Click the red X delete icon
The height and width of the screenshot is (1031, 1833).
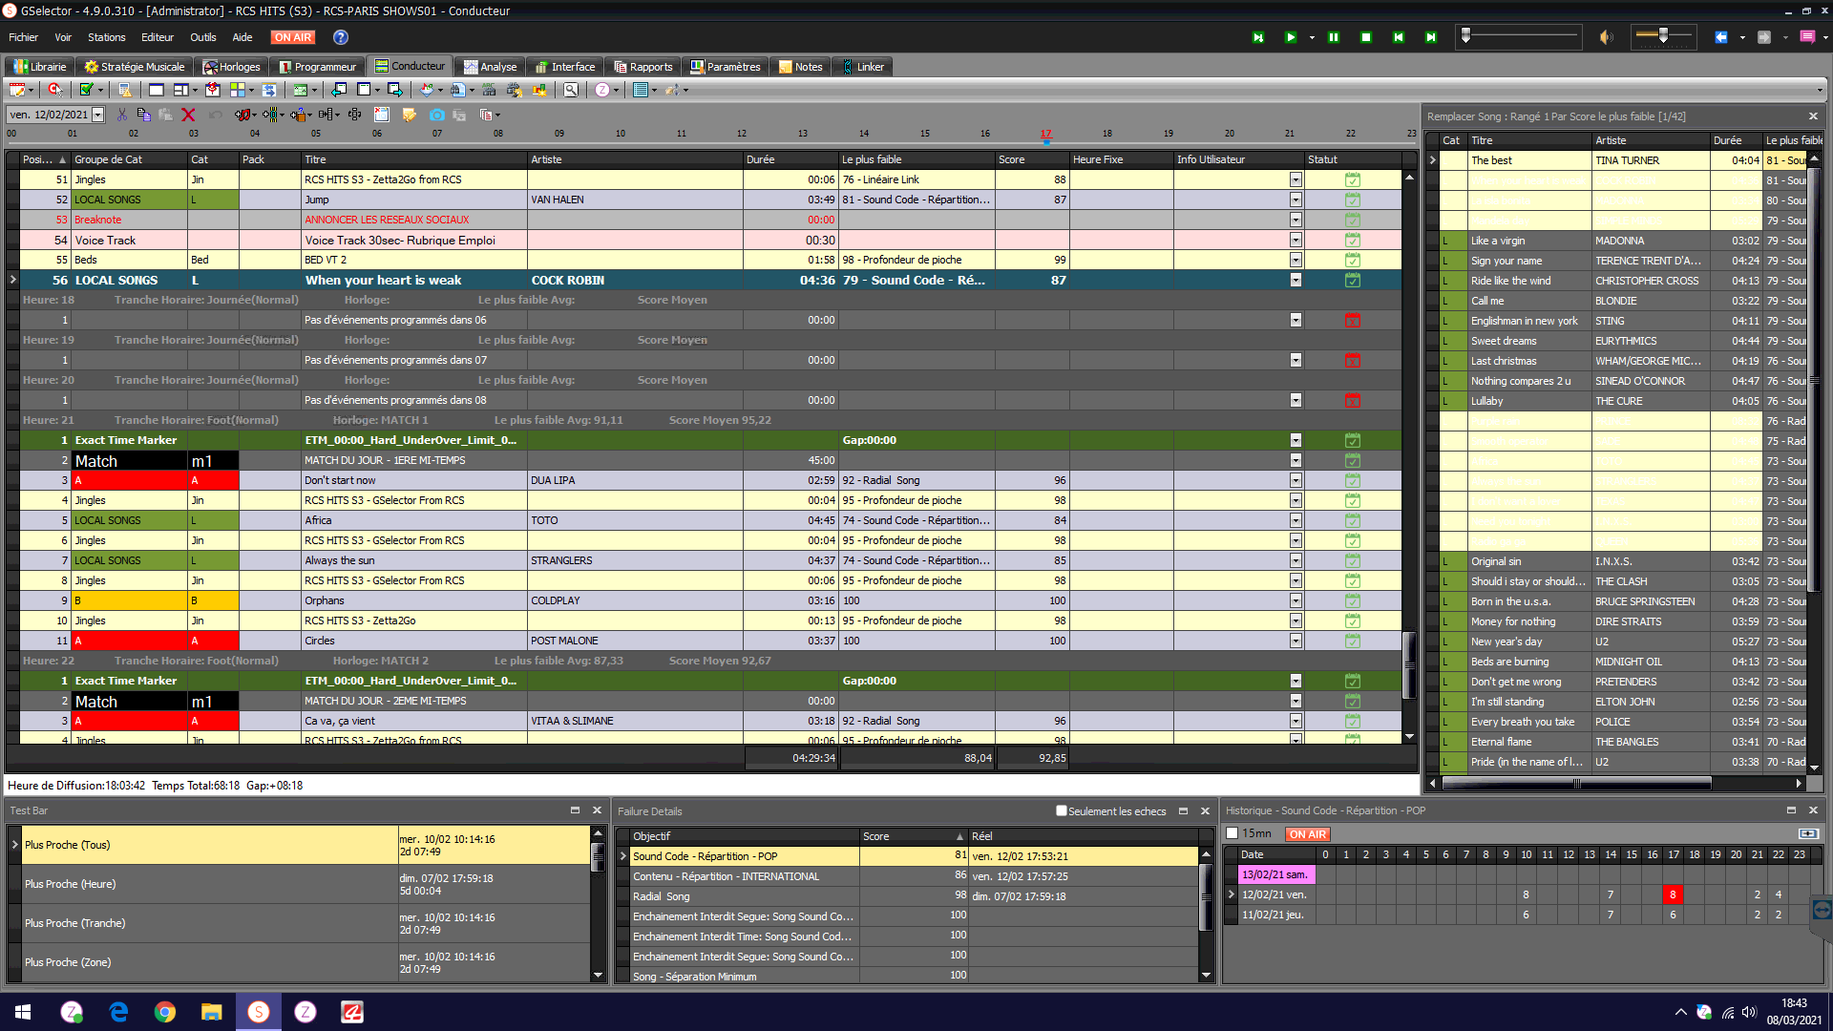188,115
